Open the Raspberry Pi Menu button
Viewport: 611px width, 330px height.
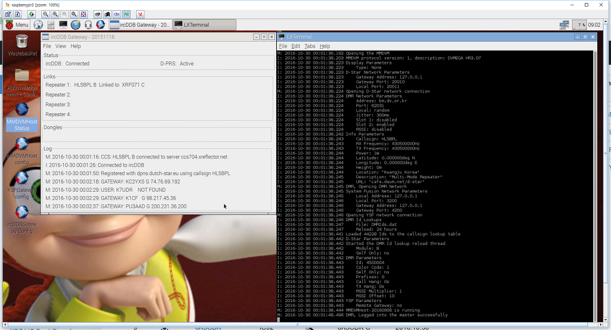point(17,25)
